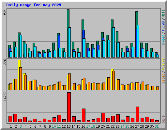167x130 pixels.
Task: Click day 26 label on x-axis
Action: (x=132, y=126)
